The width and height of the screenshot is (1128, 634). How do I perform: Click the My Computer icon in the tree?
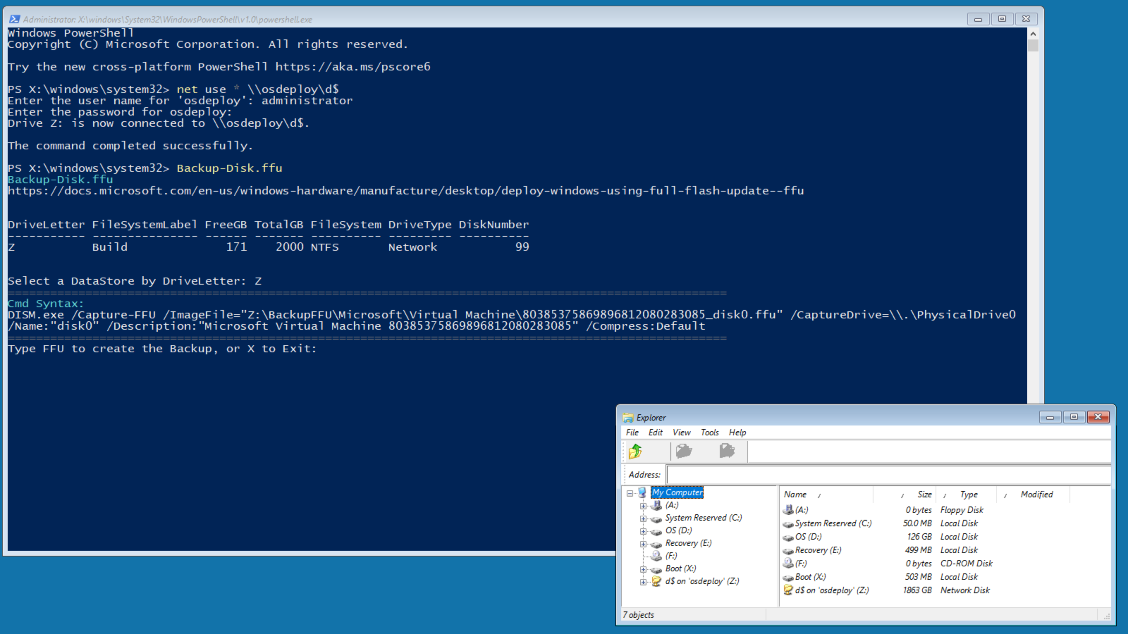(x=642, y=492)
